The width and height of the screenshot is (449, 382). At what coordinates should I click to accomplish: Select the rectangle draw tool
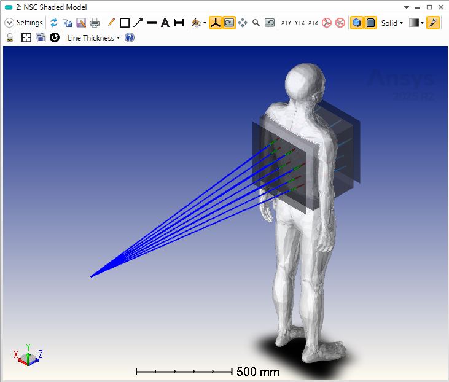(x=125, y=23)
